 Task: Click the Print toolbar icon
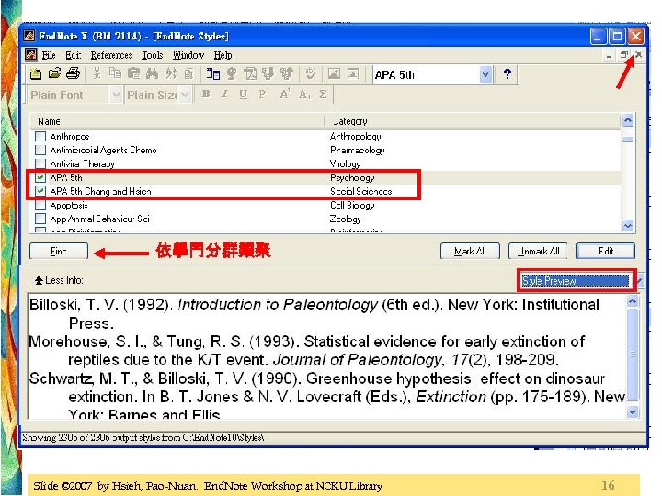73,73
